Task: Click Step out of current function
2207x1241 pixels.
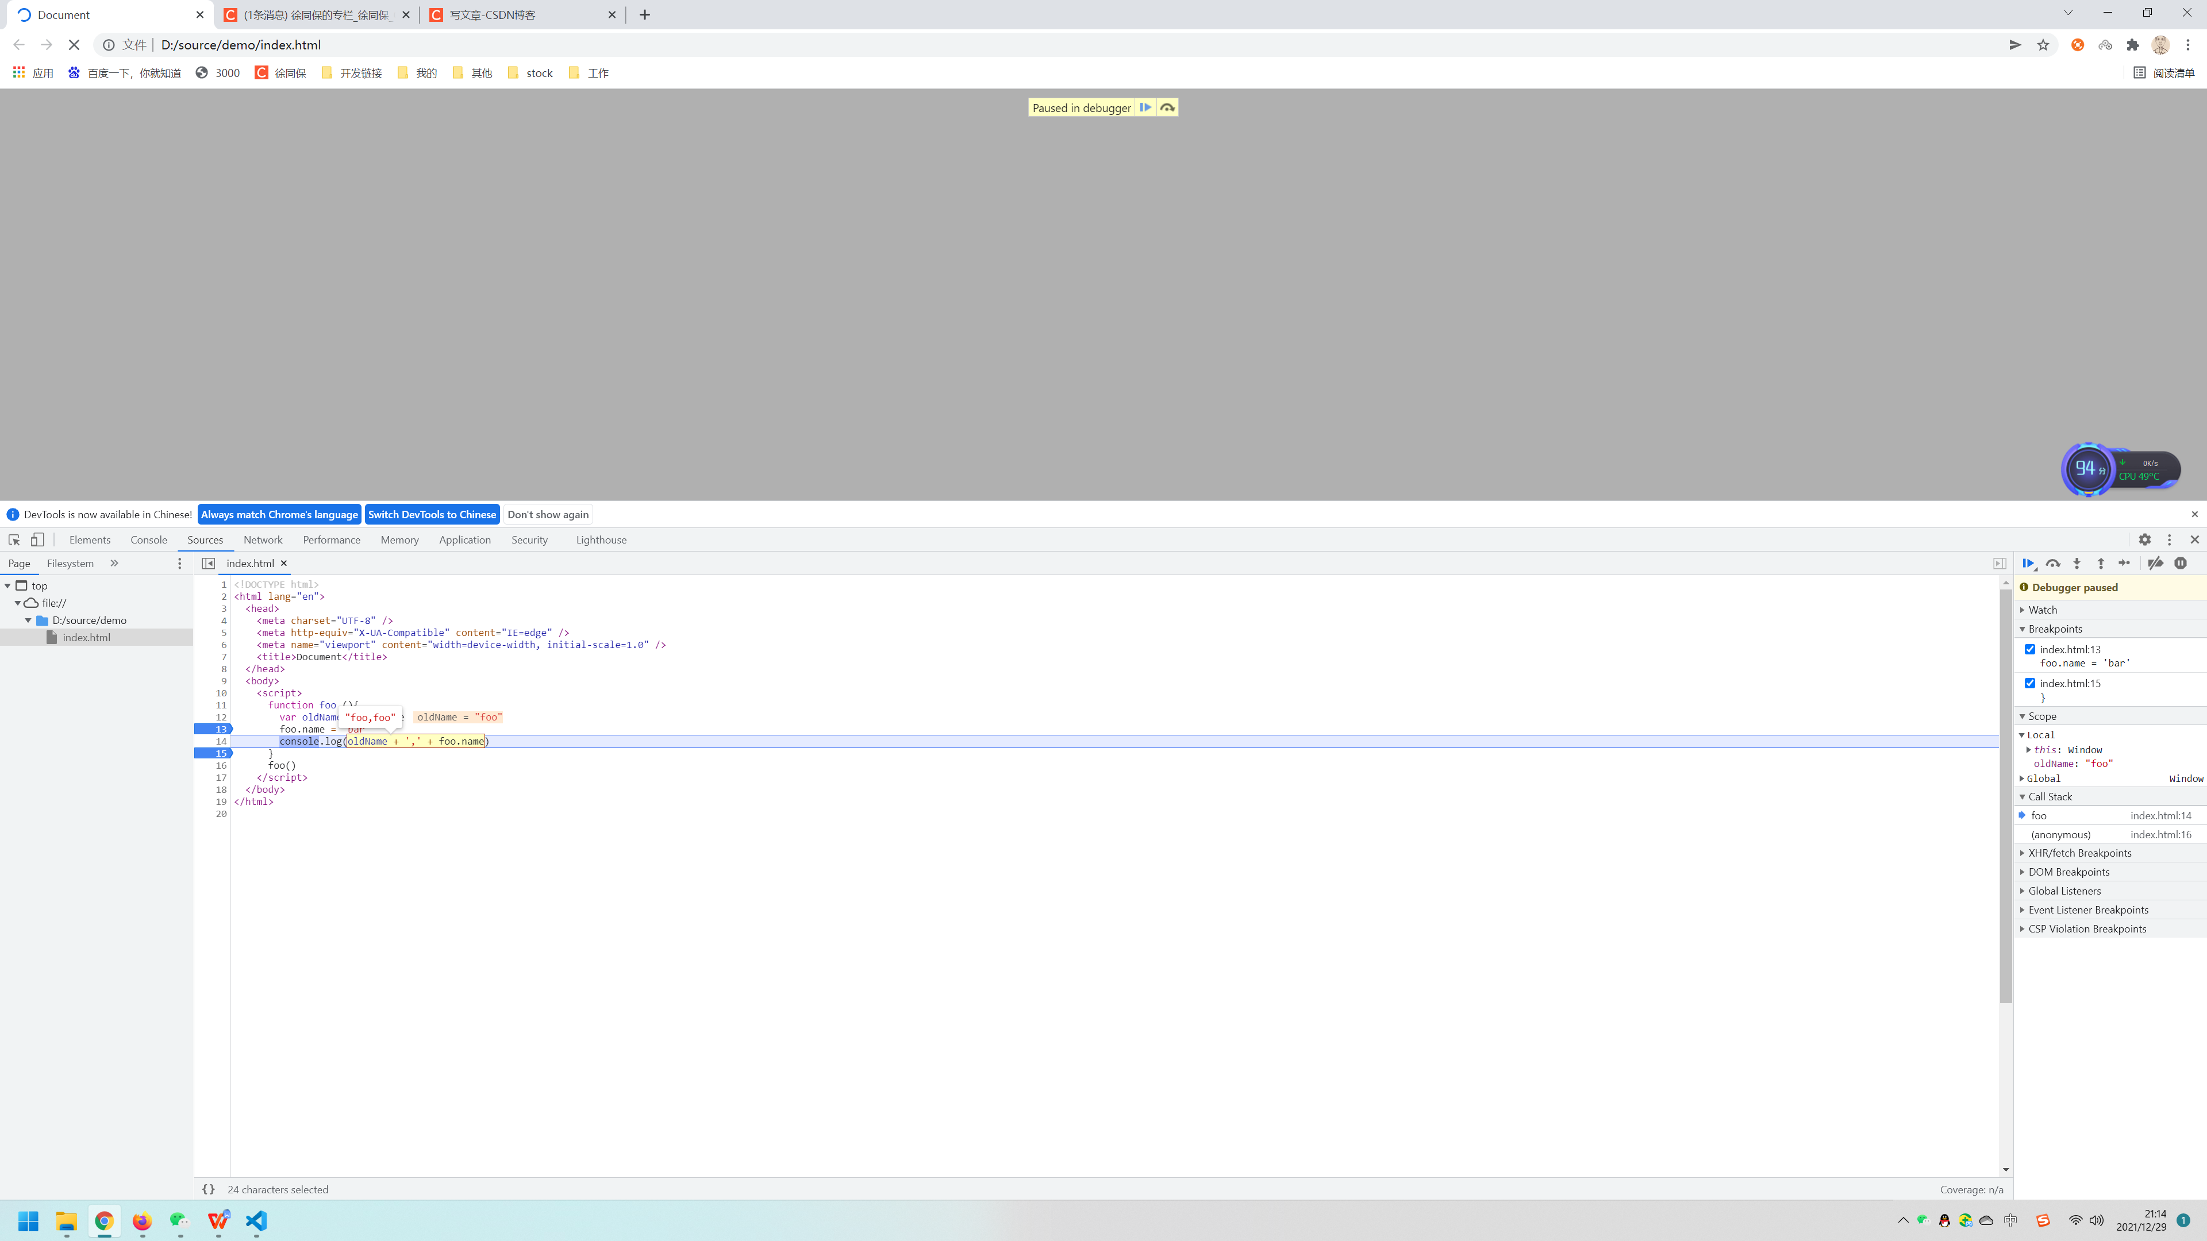Action: click(2101, 562)
